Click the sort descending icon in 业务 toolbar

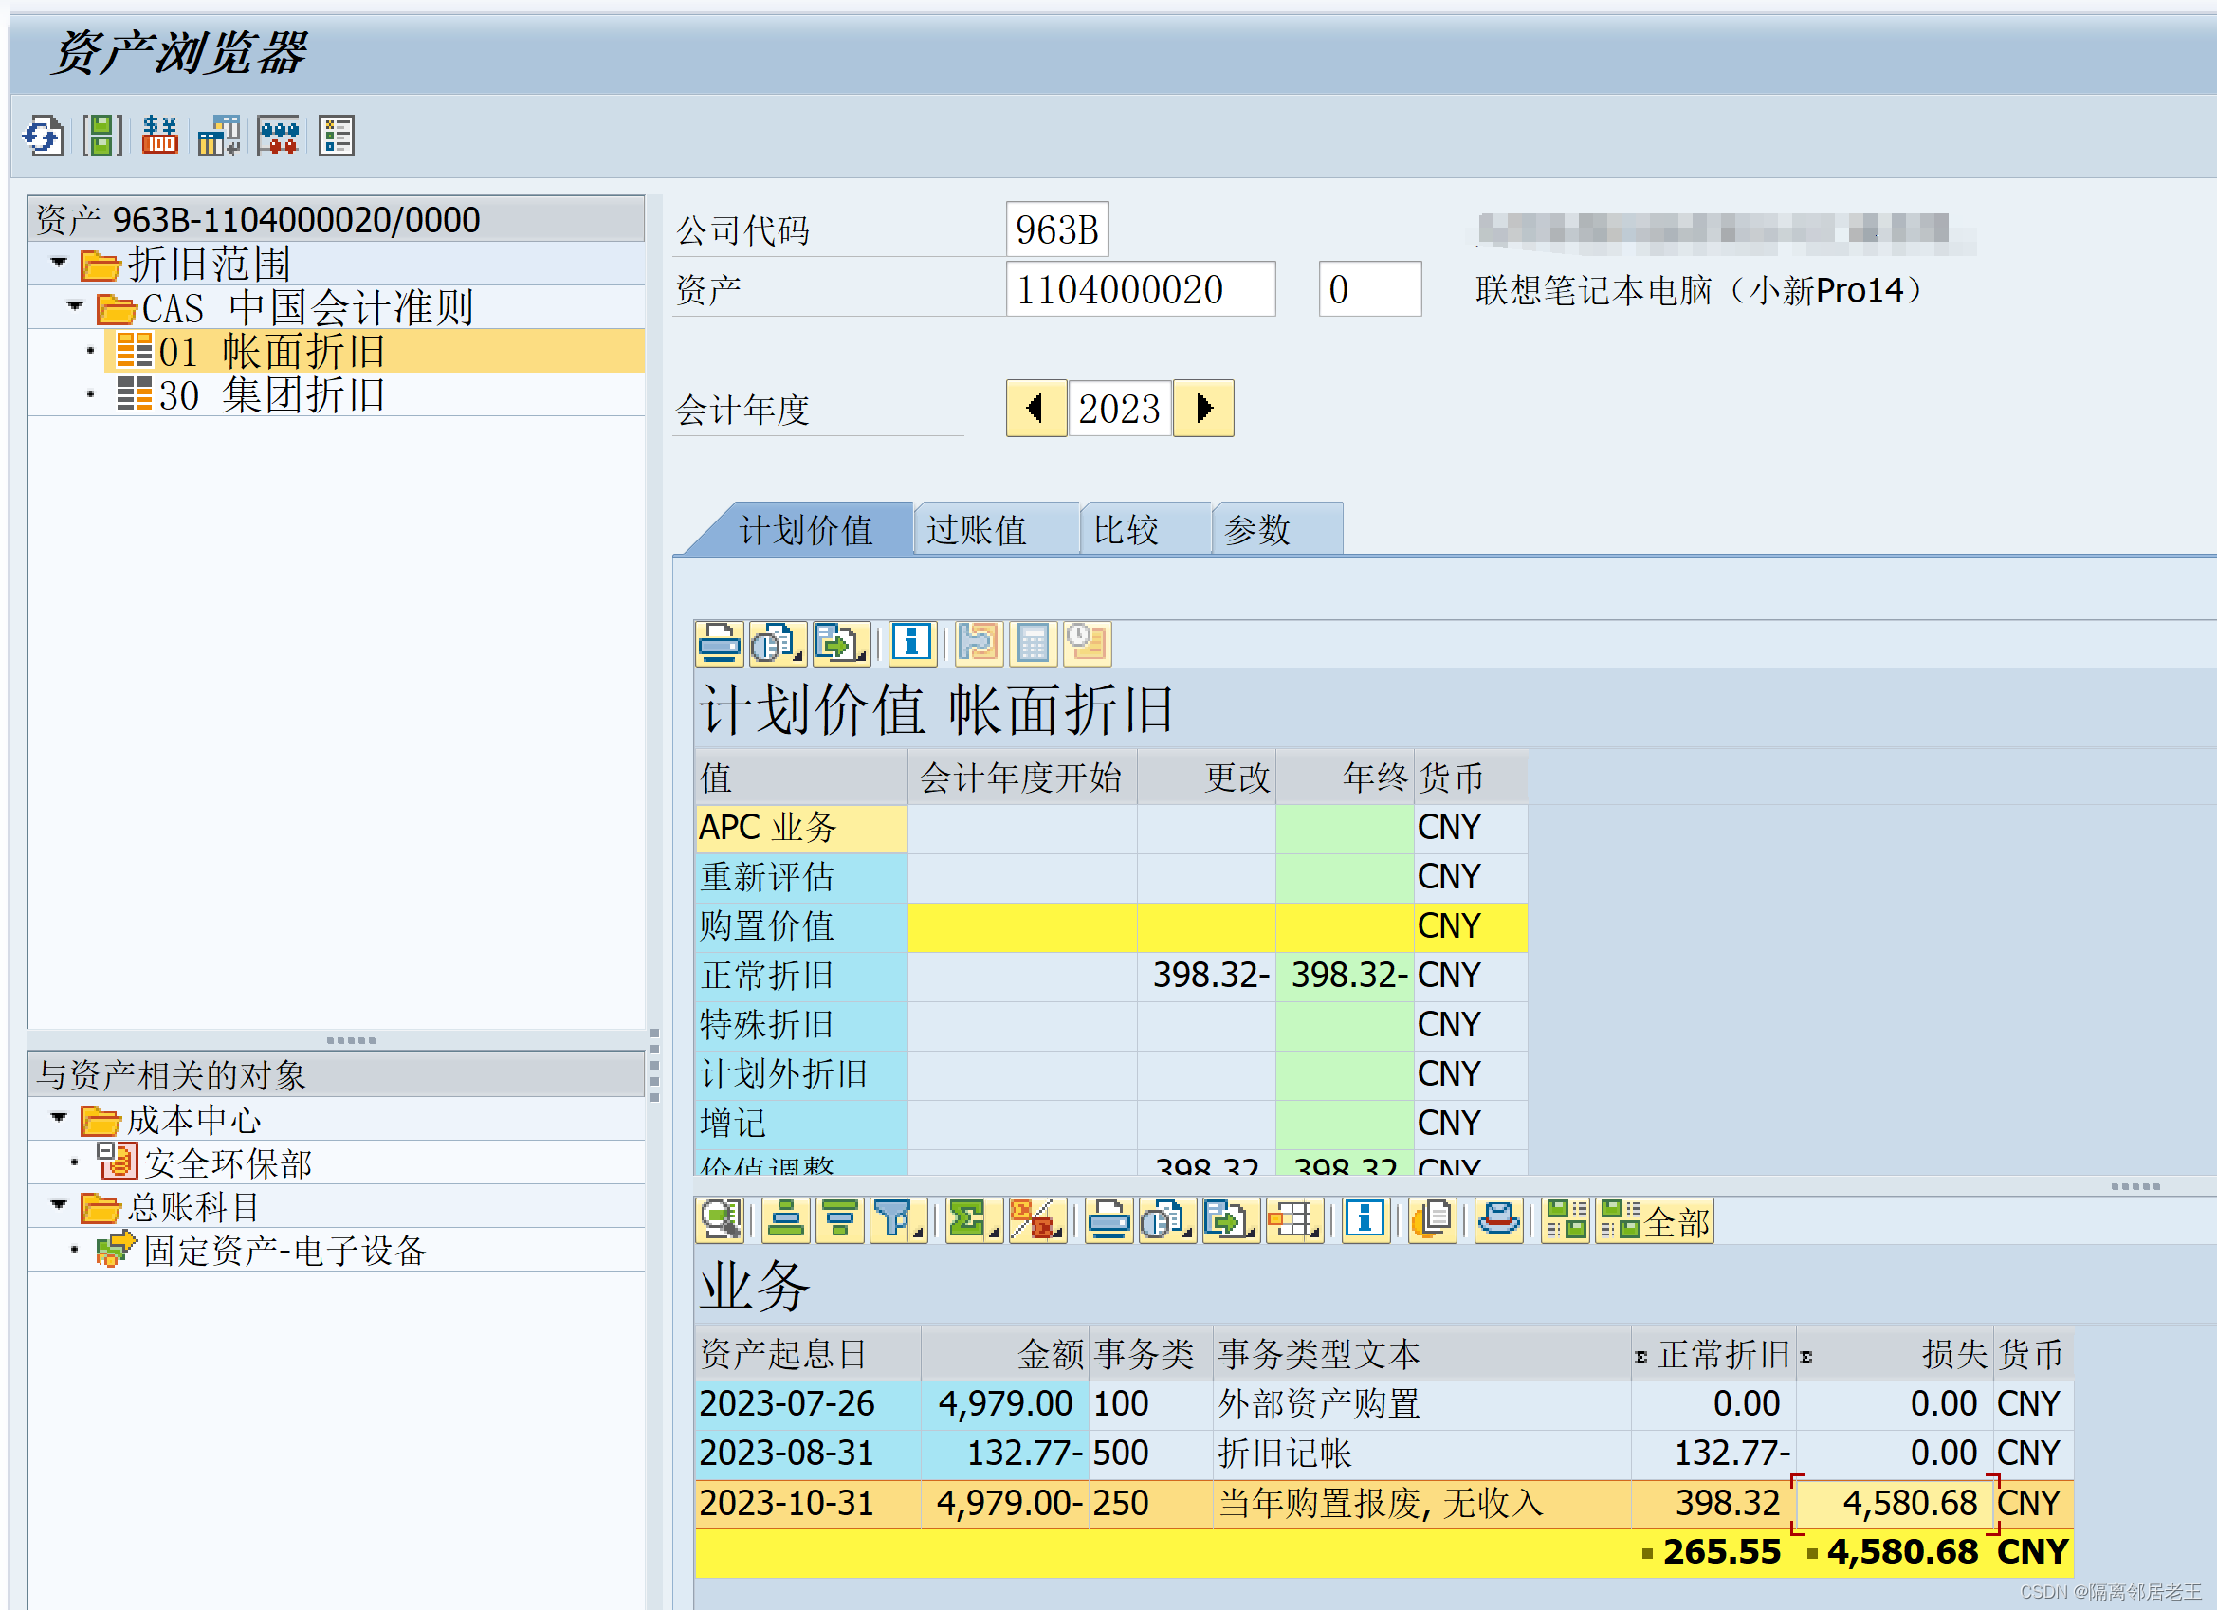841,1220
